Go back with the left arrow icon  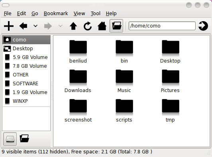23,26
